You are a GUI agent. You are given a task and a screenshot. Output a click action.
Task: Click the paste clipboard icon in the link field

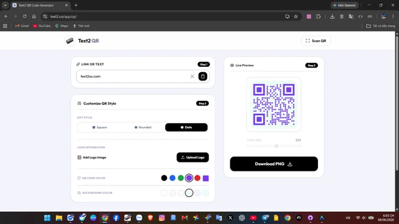point(203,76)
